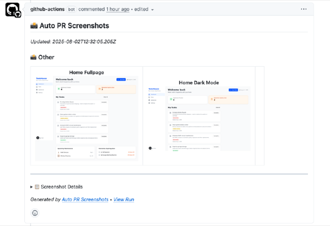Image resolution: width=330 pixels, height=226 pixels.
Task: Expand the Screenshot Details disclosure triangle
Action: click(x=32, y=187)
